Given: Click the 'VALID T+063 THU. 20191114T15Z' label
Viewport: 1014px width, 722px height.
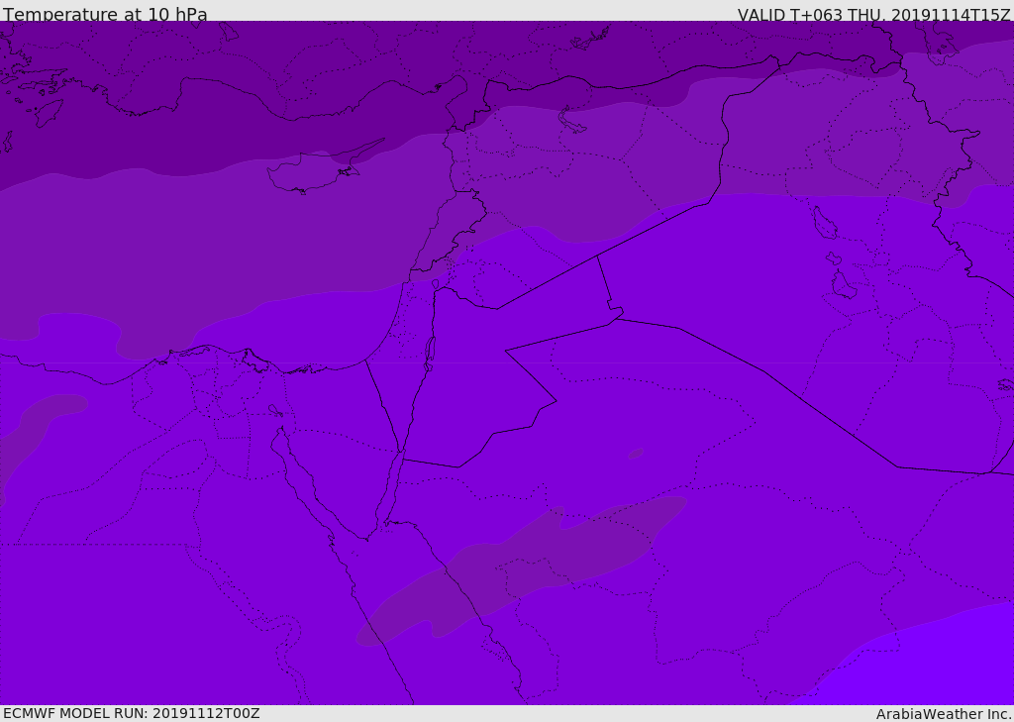Looking at the screenshot, I should (874, 14).
